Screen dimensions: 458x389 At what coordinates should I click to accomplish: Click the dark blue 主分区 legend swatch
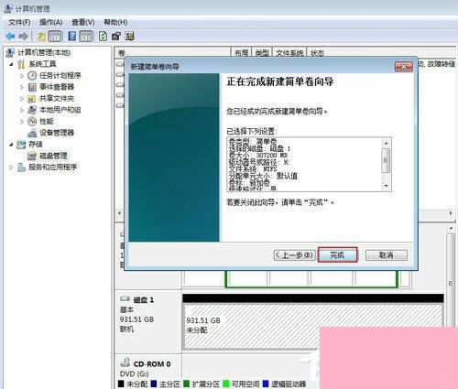click(154, 384)
